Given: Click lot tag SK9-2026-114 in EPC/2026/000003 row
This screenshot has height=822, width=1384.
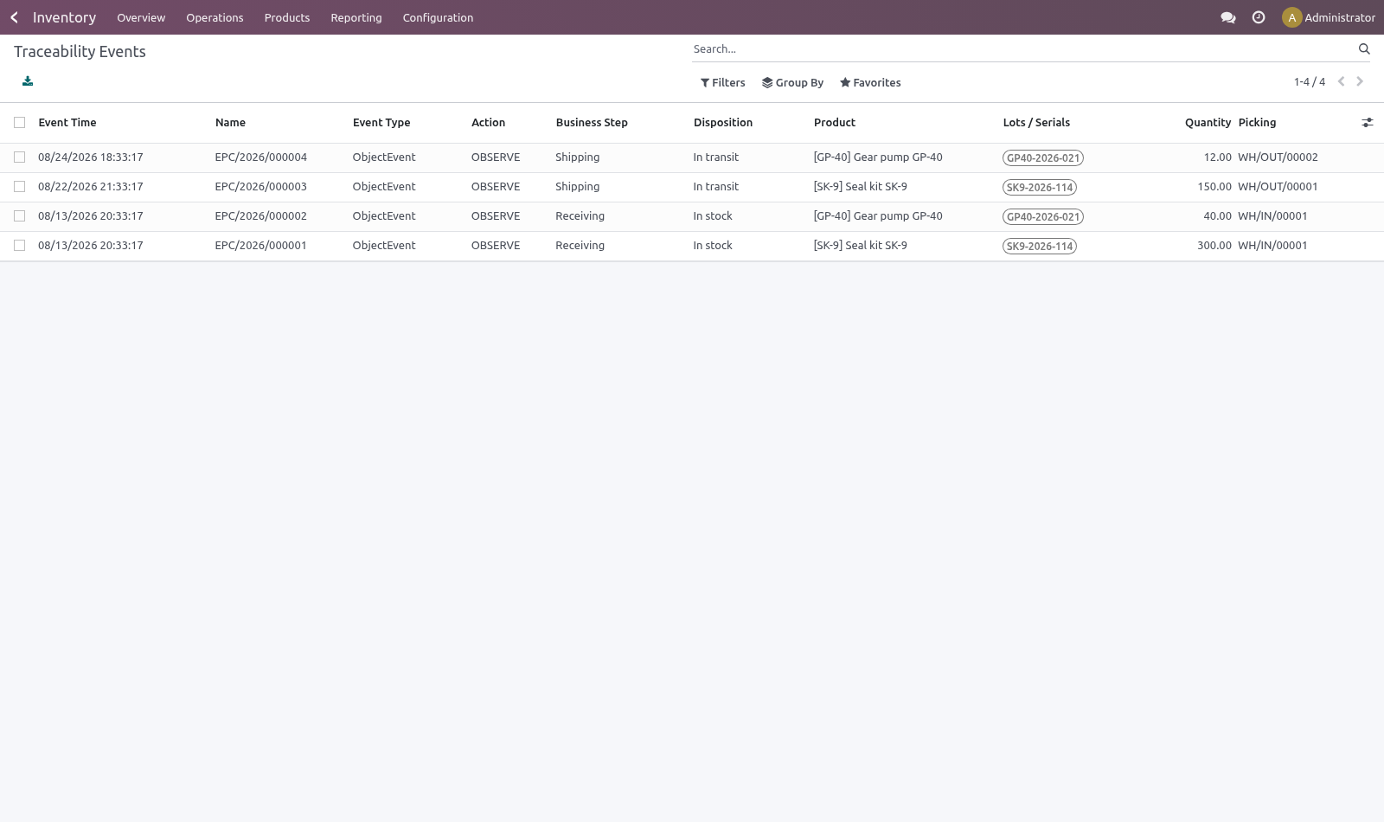Looking at the screenshot, I should [1040, 188].
